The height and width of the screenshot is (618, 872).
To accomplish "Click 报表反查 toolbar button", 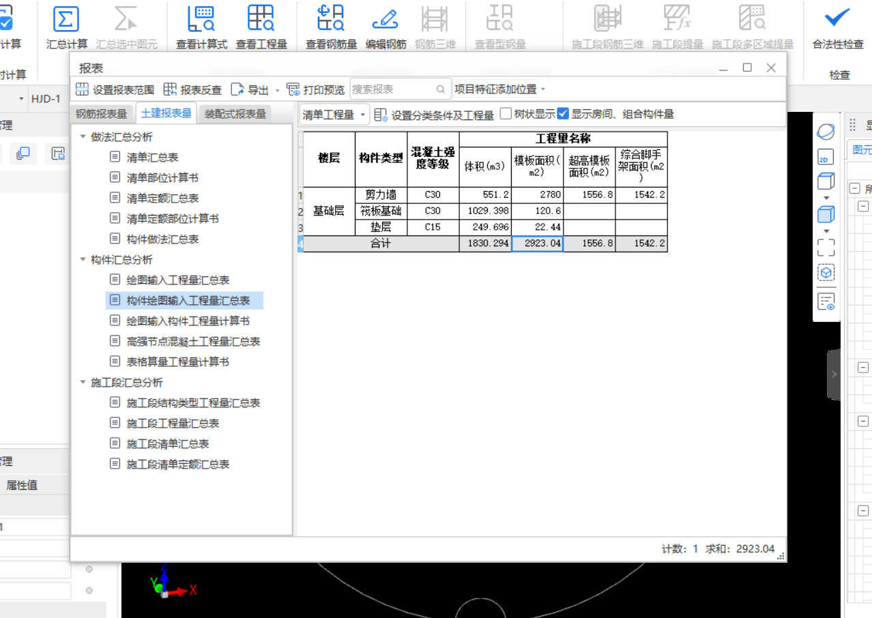I will [192, 89].
